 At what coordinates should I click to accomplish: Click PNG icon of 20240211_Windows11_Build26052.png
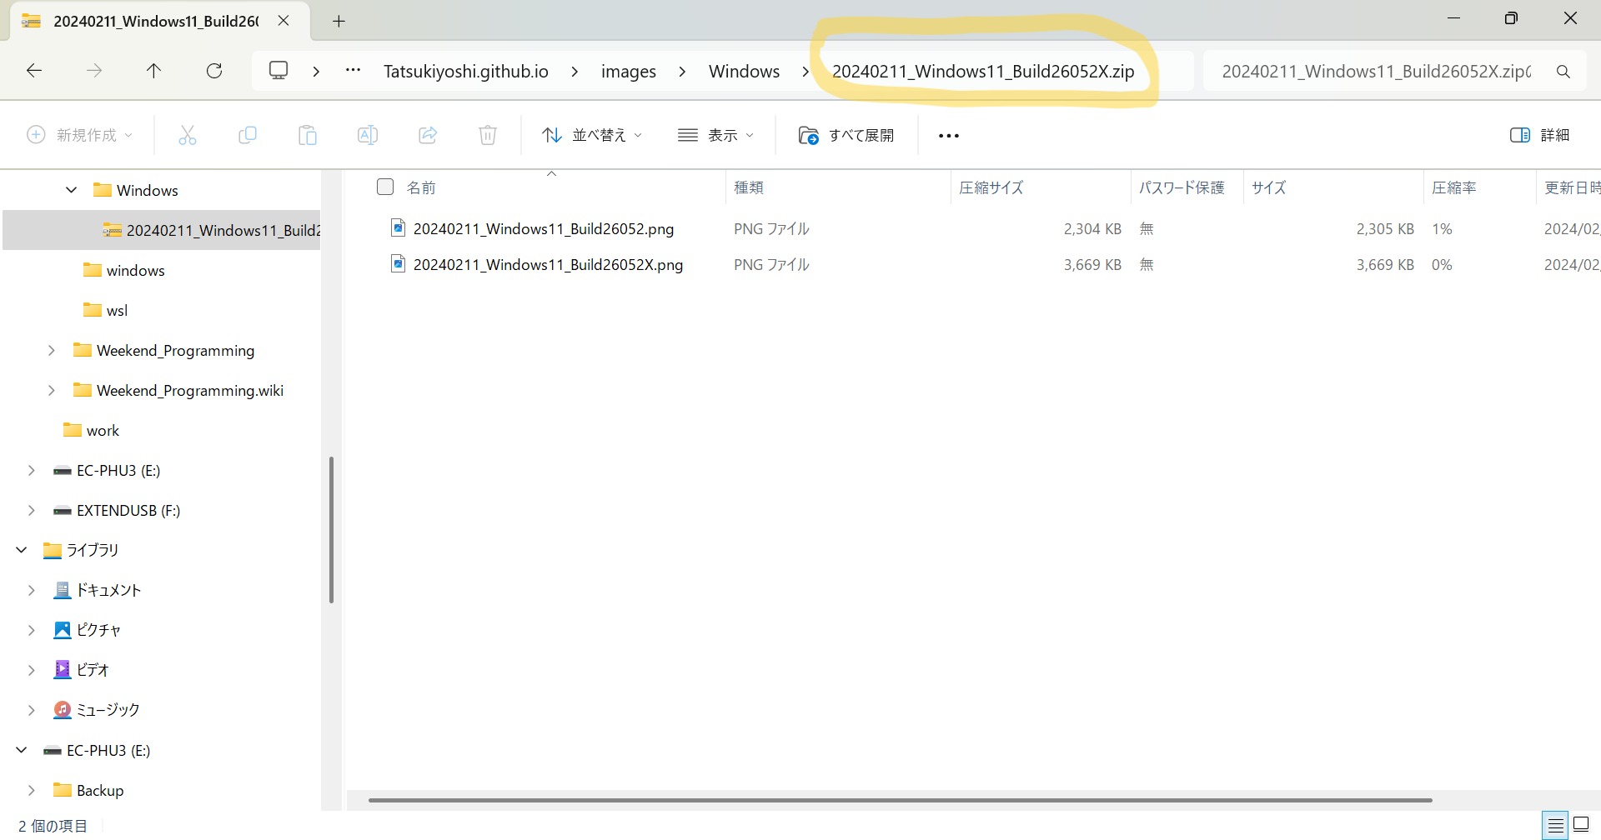(x=399, y=227)
